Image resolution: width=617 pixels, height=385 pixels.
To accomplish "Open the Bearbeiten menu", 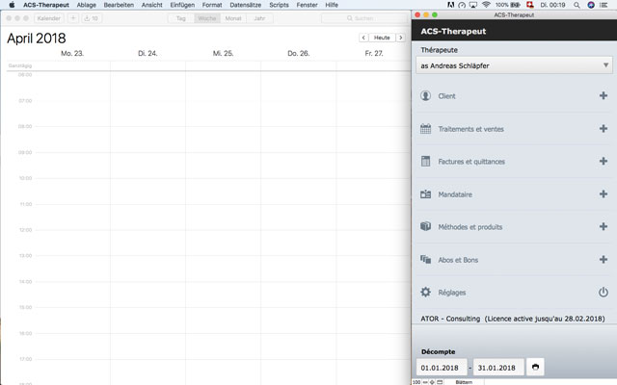I will click(x=119, y=5).
